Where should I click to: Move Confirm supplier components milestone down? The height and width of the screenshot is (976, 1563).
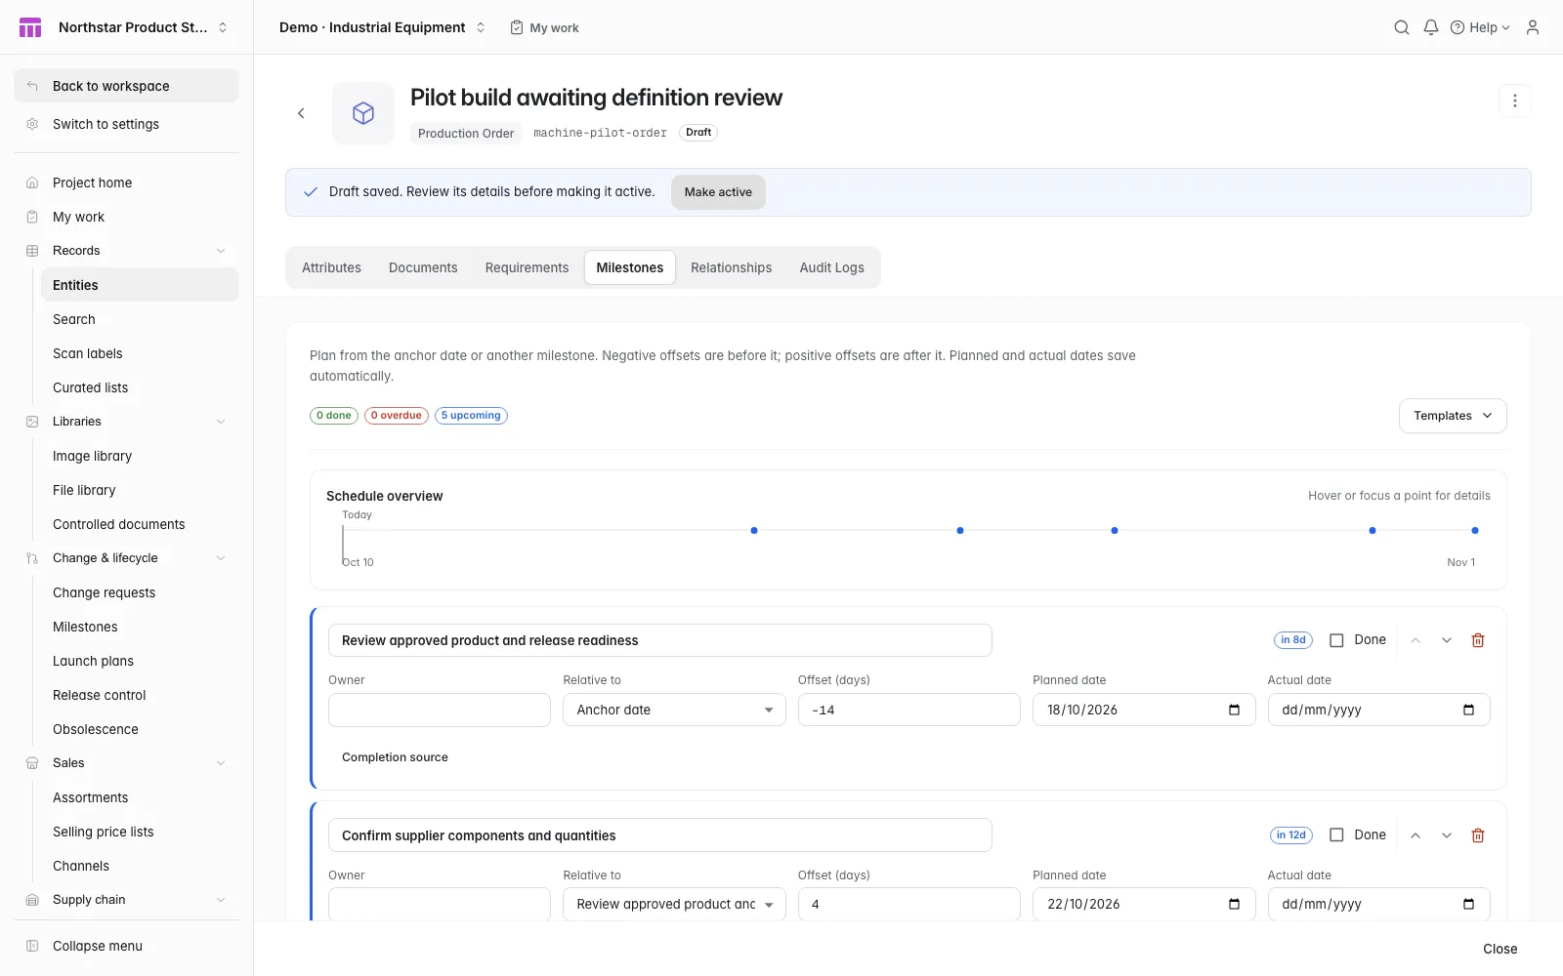click(x=1447, y=835)
